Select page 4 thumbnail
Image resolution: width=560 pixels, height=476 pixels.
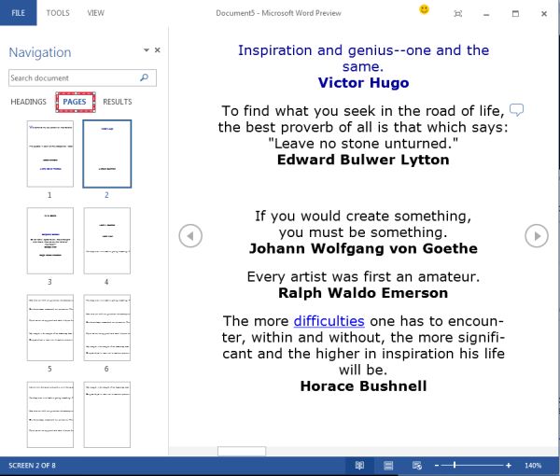[x=107, y=241]
